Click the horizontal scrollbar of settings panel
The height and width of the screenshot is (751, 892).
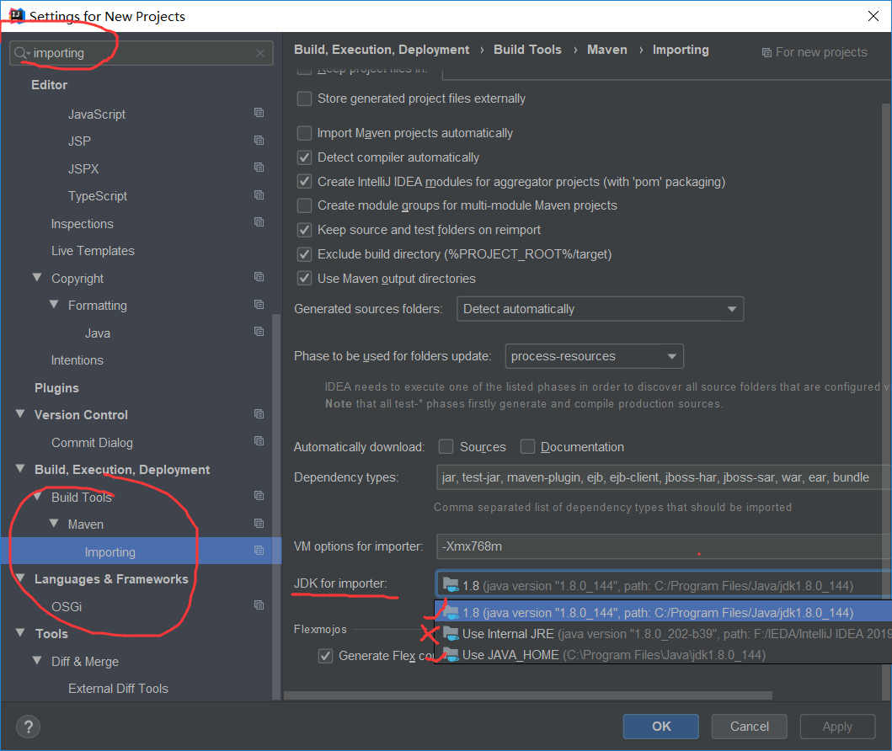pyautogui.click(x=528, y=696)
